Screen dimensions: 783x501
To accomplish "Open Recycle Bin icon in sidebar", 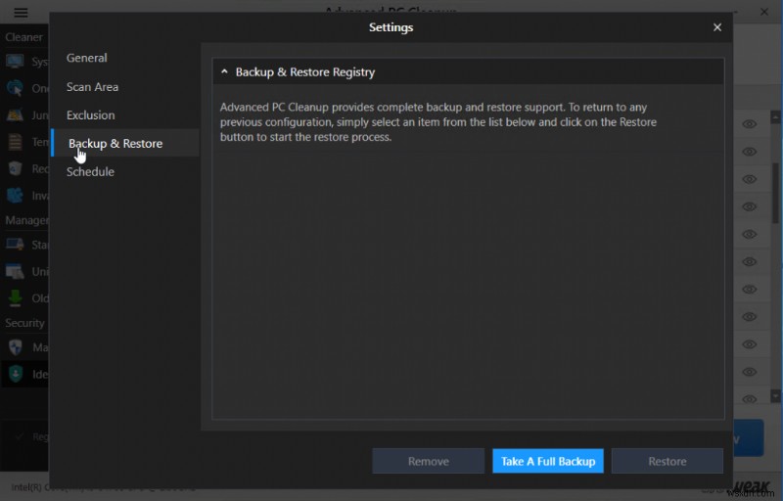I will point(15,168).
